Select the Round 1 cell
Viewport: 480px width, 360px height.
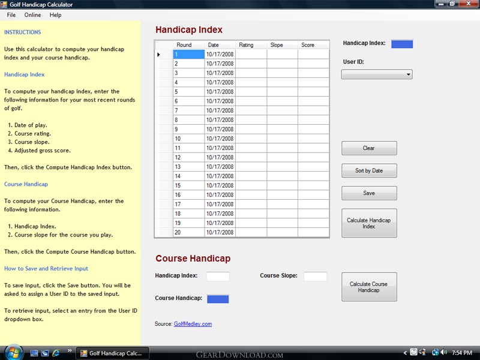tap(189, 54)
